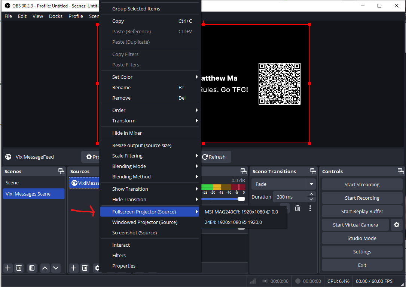Screen dimensions: 406x287
Task: Expand the Blending Mode submenu
Action: point(150,166)
